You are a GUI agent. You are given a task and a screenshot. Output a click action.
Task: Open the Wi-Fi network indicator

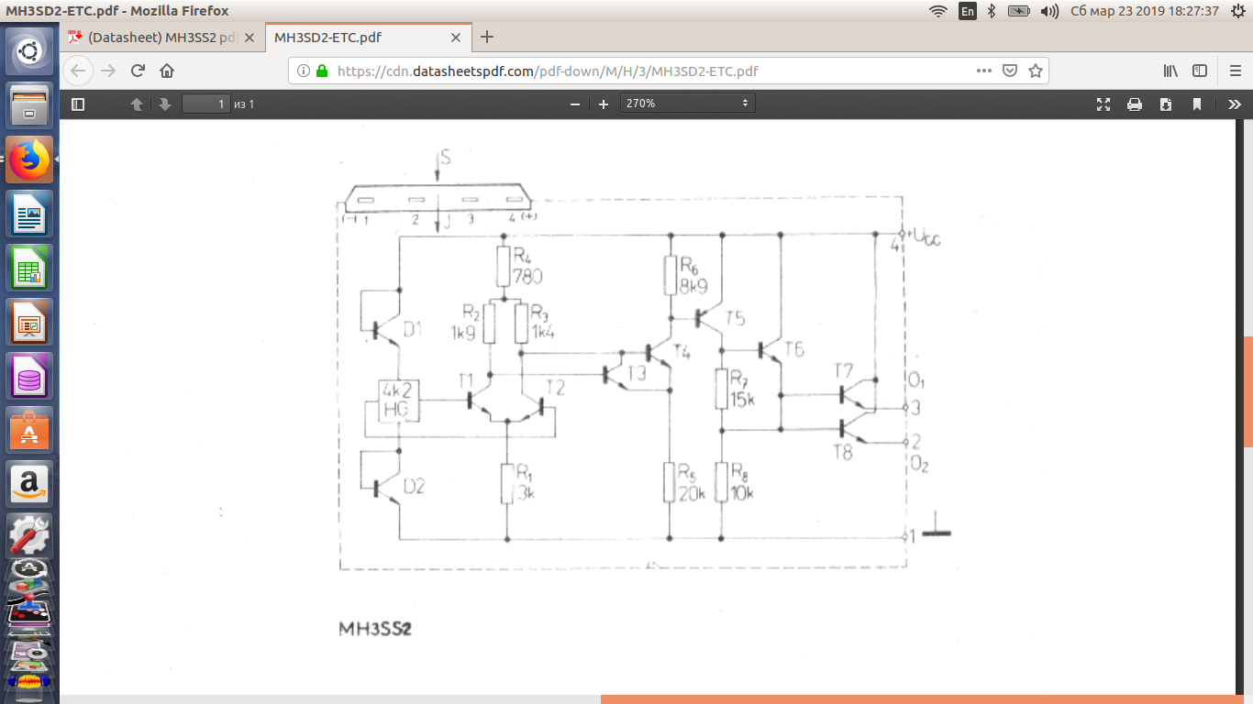tap(937, 11)
